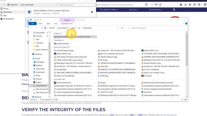Image resolution: width=207 pixels, height=116 pixels.
Task: Click file list vertical scrollbar
Action: [x=187, y=49]
